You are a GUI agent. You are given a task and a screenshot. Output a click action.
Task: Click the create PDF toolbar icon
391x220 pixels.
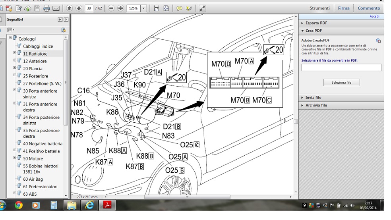9,8
